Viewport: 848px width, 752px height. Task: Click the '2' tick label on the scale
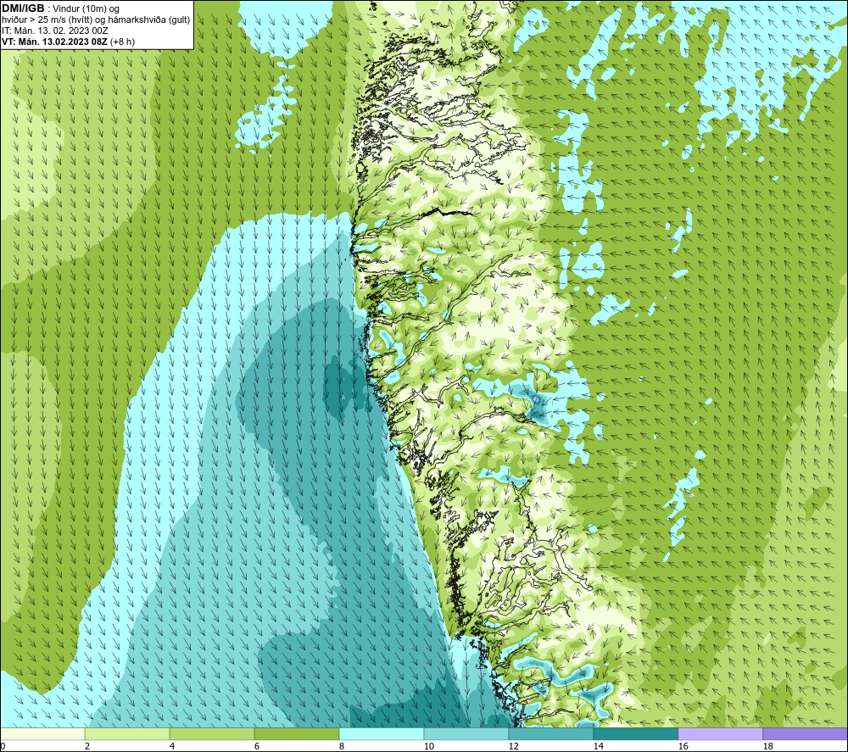pyautogui.click(x=87, y=746)
